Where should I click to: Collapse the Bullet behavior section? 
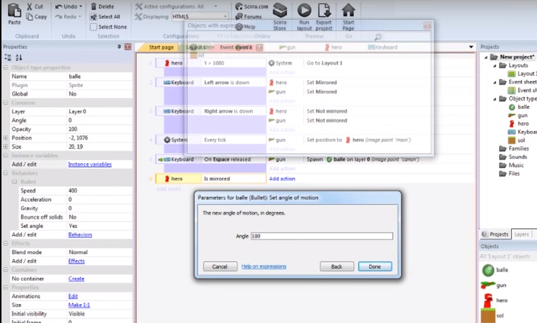point(15,182)
